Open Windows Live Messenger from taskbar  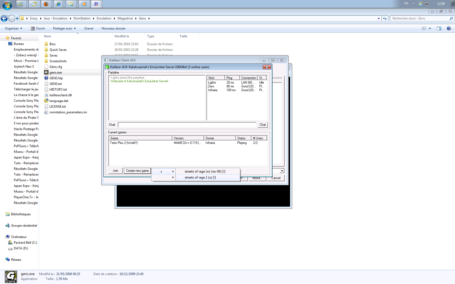tap(21, 4)
